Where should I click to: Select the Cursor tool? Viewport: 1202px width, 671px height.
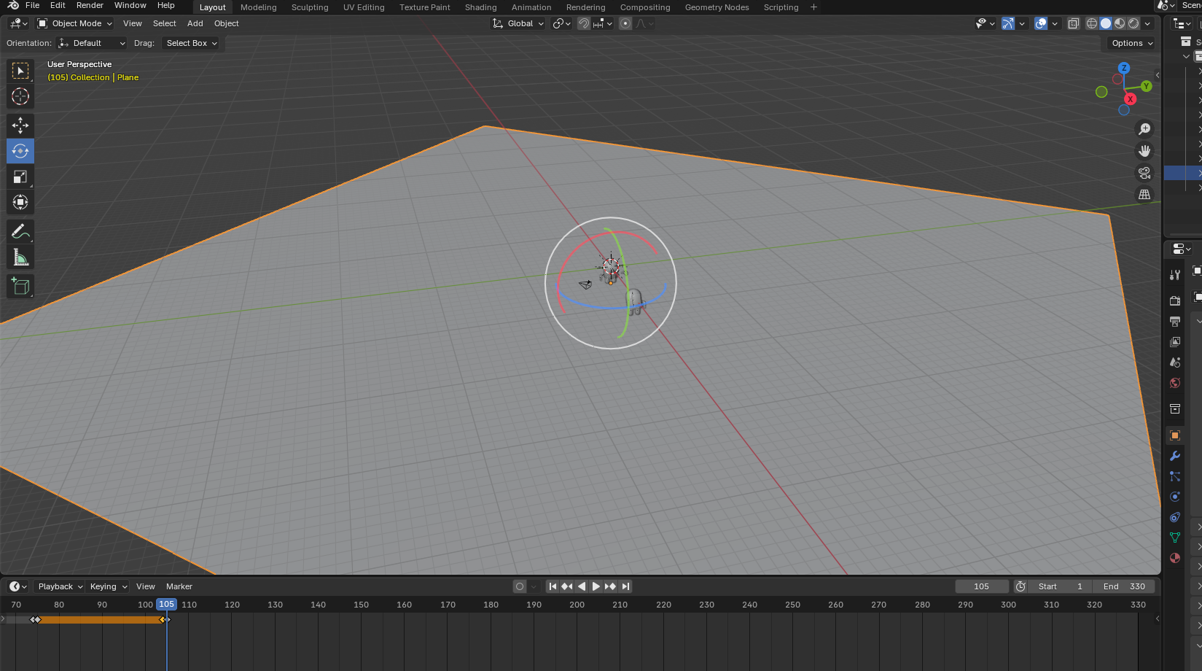pos(20,96)
